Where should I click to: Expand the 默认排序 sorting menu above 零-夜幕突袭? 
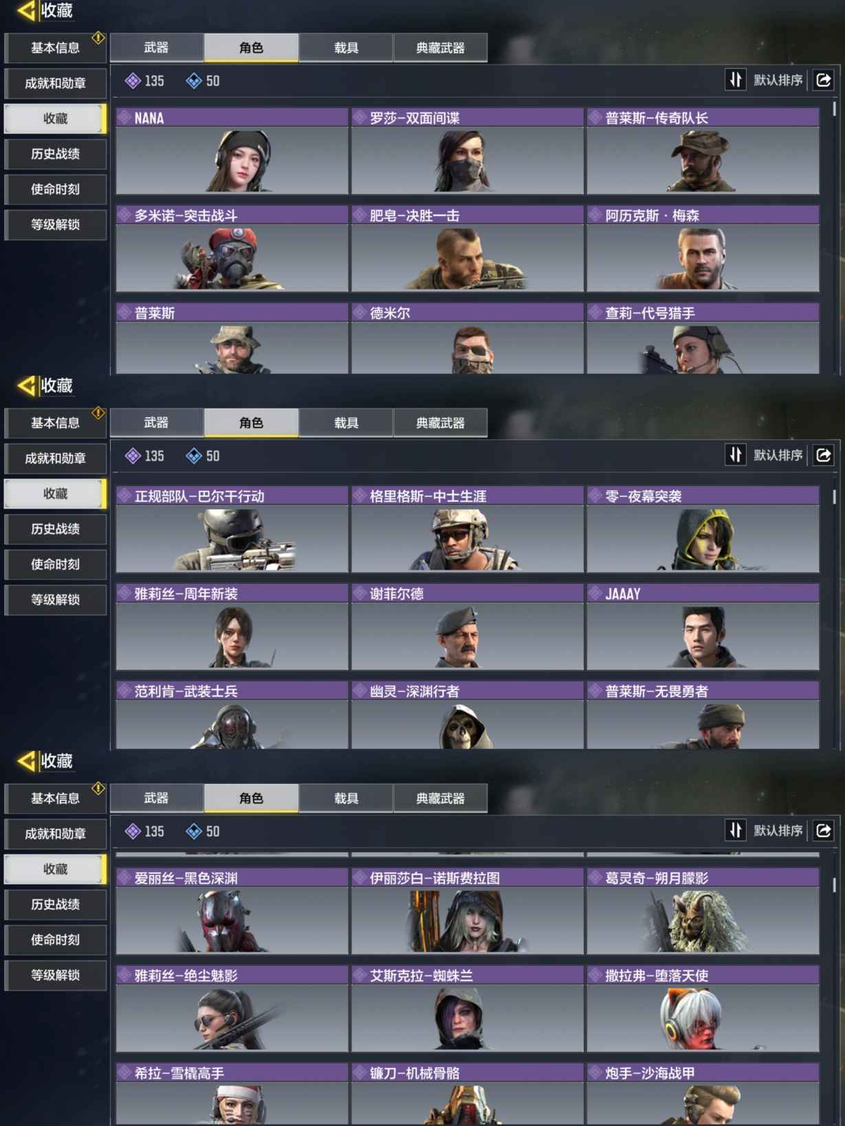[x=778, y=455]
